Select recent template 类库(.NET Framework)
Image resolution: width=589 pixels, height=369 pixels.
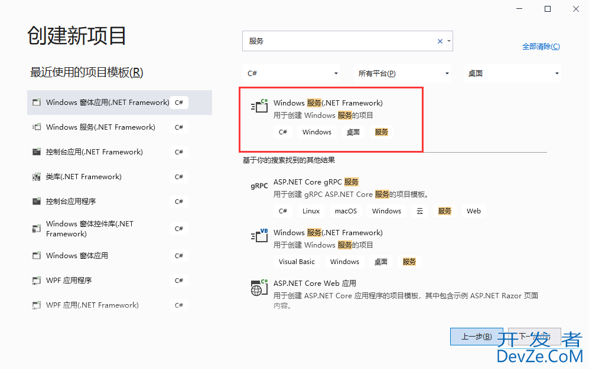pos(119,176)
